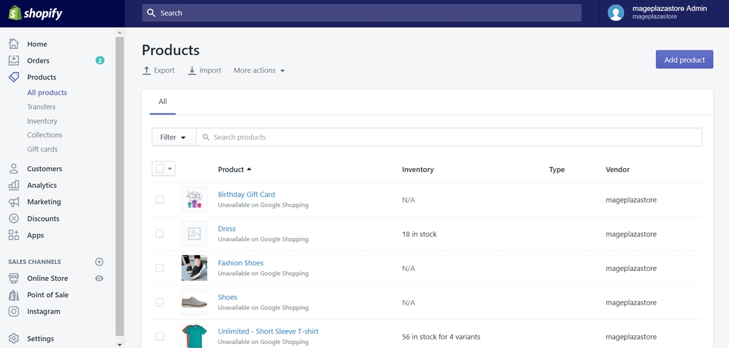Open Settings gear icon
The width and height of the screenshot is (729, 348).
pyautogui.click(x=14, y=339)
